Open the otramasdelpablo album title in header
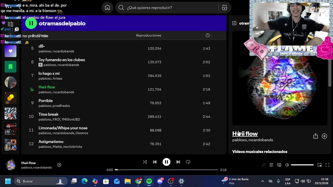The height and width of the screenshot is (187, 333). click(x=62, y=23)
